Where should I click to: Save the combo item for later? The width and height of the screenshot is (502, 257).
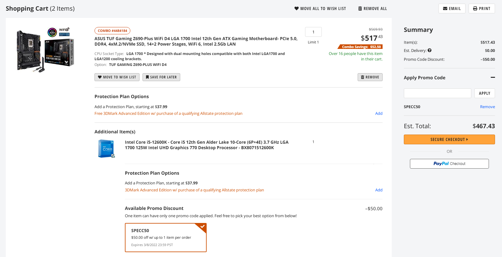click(161, 77)
